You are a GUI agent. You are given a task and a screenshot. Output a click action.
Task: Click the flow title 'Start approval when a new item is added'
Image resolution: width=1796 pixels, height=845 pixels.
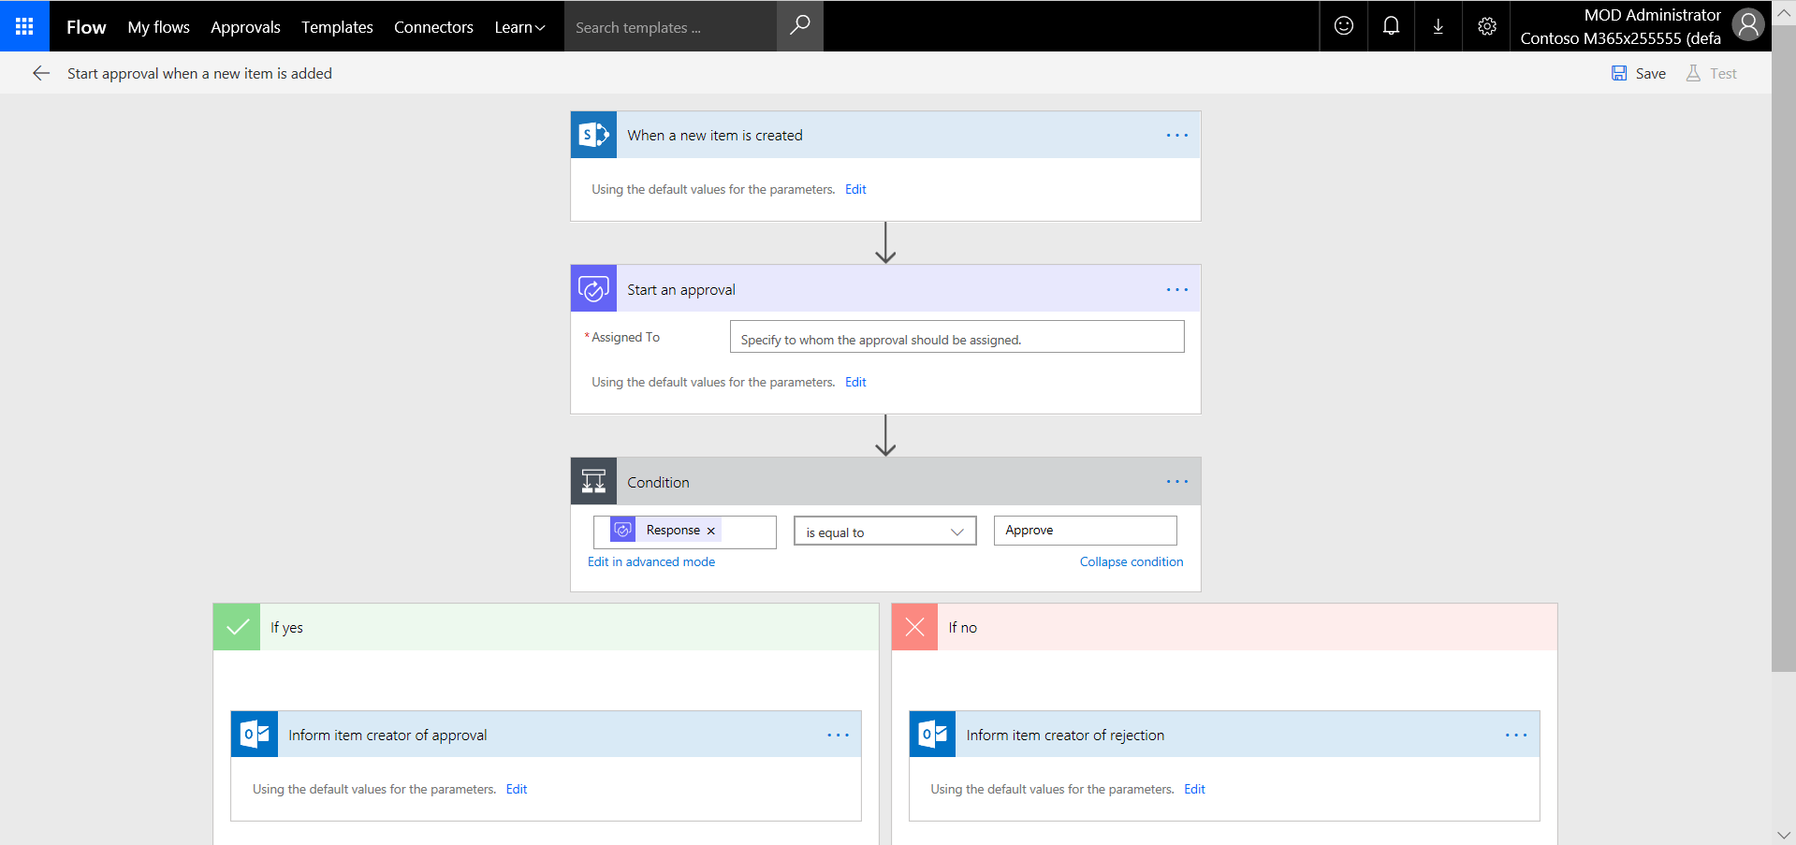coord(199,73)
